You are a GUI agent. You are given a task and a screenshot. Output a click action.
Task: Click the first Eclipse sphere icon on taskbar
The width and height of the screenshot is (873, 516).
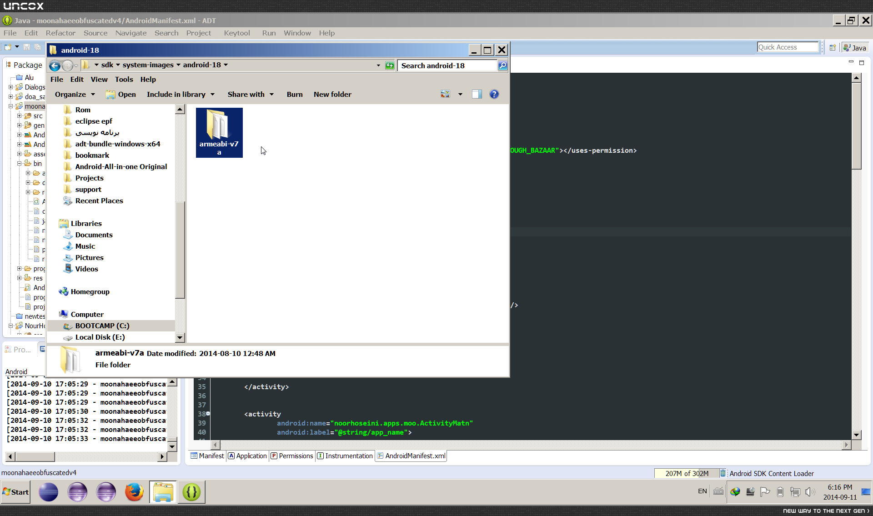(x=48, y=492)
